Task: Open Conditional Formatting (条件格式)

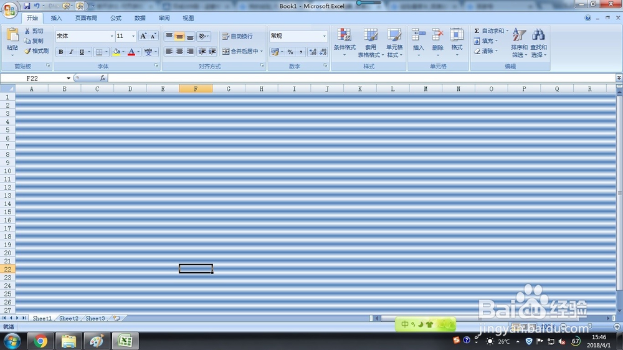Action: pos(345,42)
